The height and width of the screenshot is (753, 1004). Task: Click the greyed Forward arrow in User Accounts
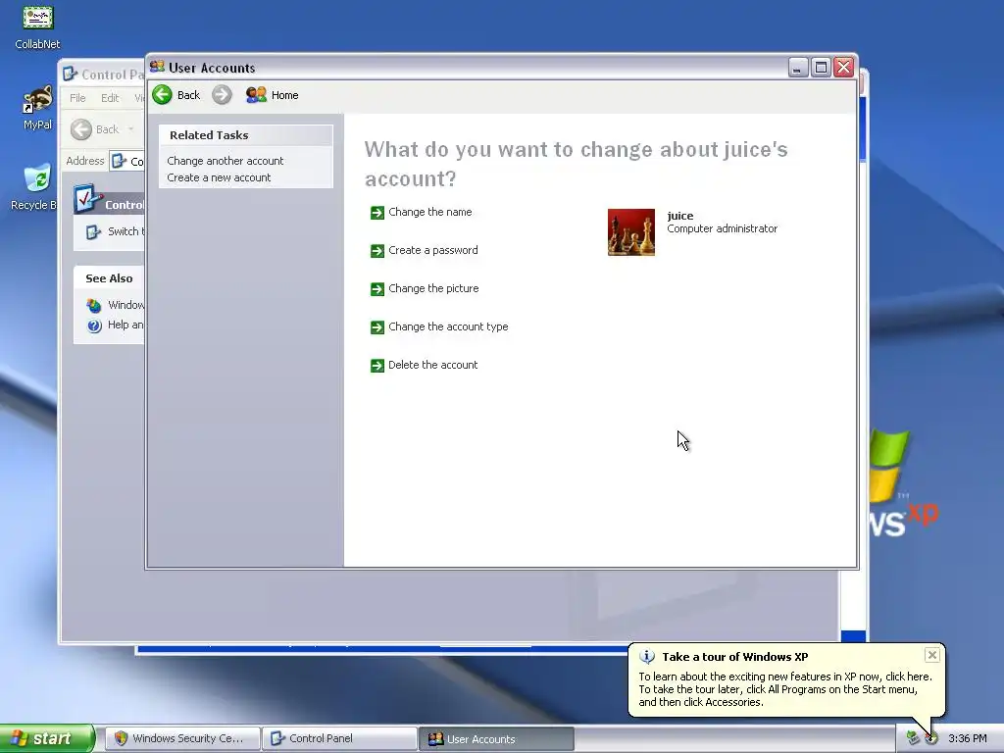click(x=222, y=95)
